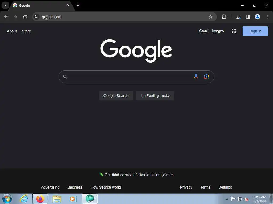Screen dimensions: 273x204
Task: Open the Chrome profile avatar
Action: (257, 17)
